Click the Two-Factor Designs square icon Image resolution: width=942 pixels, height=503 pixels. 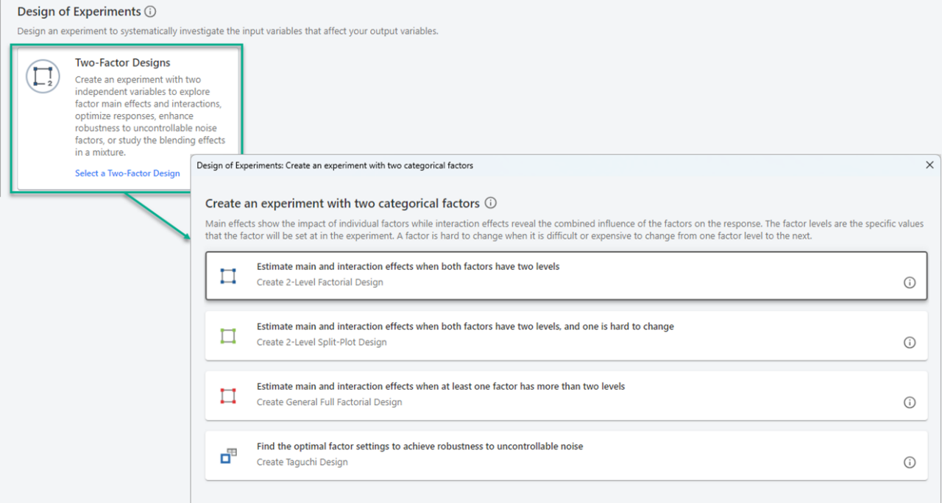[42, 76]
